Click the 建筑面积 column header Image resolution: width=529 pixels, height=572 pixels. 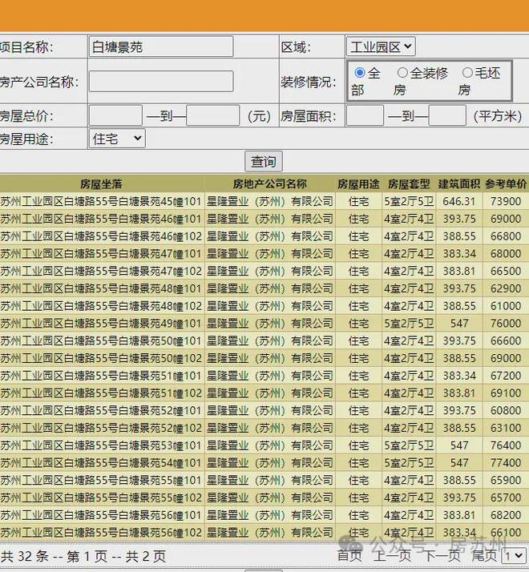coord(459,184)
